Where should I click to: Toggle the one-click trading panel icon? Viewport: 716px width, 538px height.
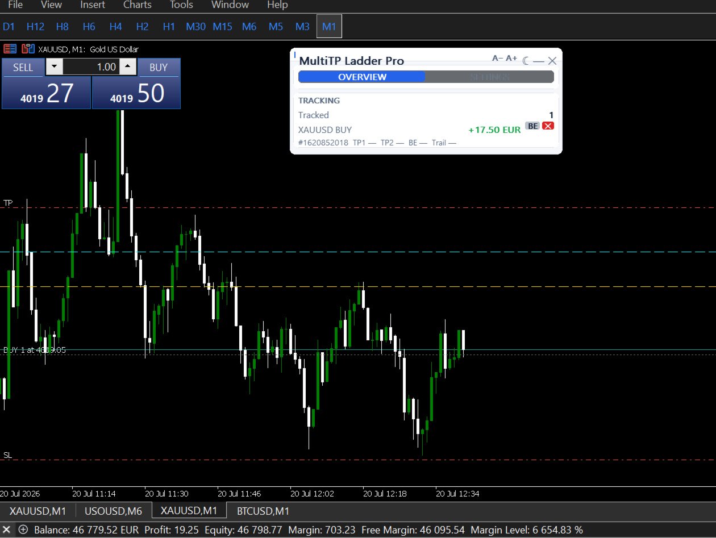pyautogui.click(x=10, y=49)
